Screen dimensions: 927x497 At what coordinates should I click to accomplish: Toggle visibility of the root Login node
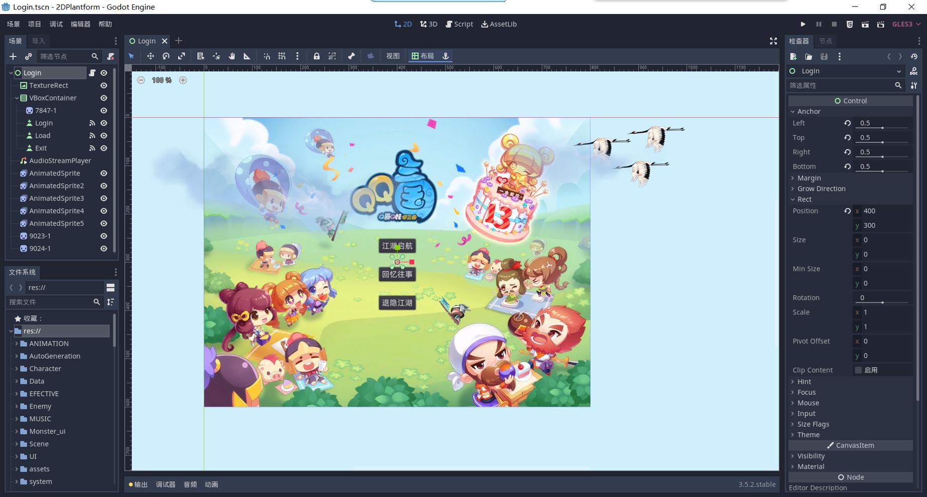click(104, 73)
